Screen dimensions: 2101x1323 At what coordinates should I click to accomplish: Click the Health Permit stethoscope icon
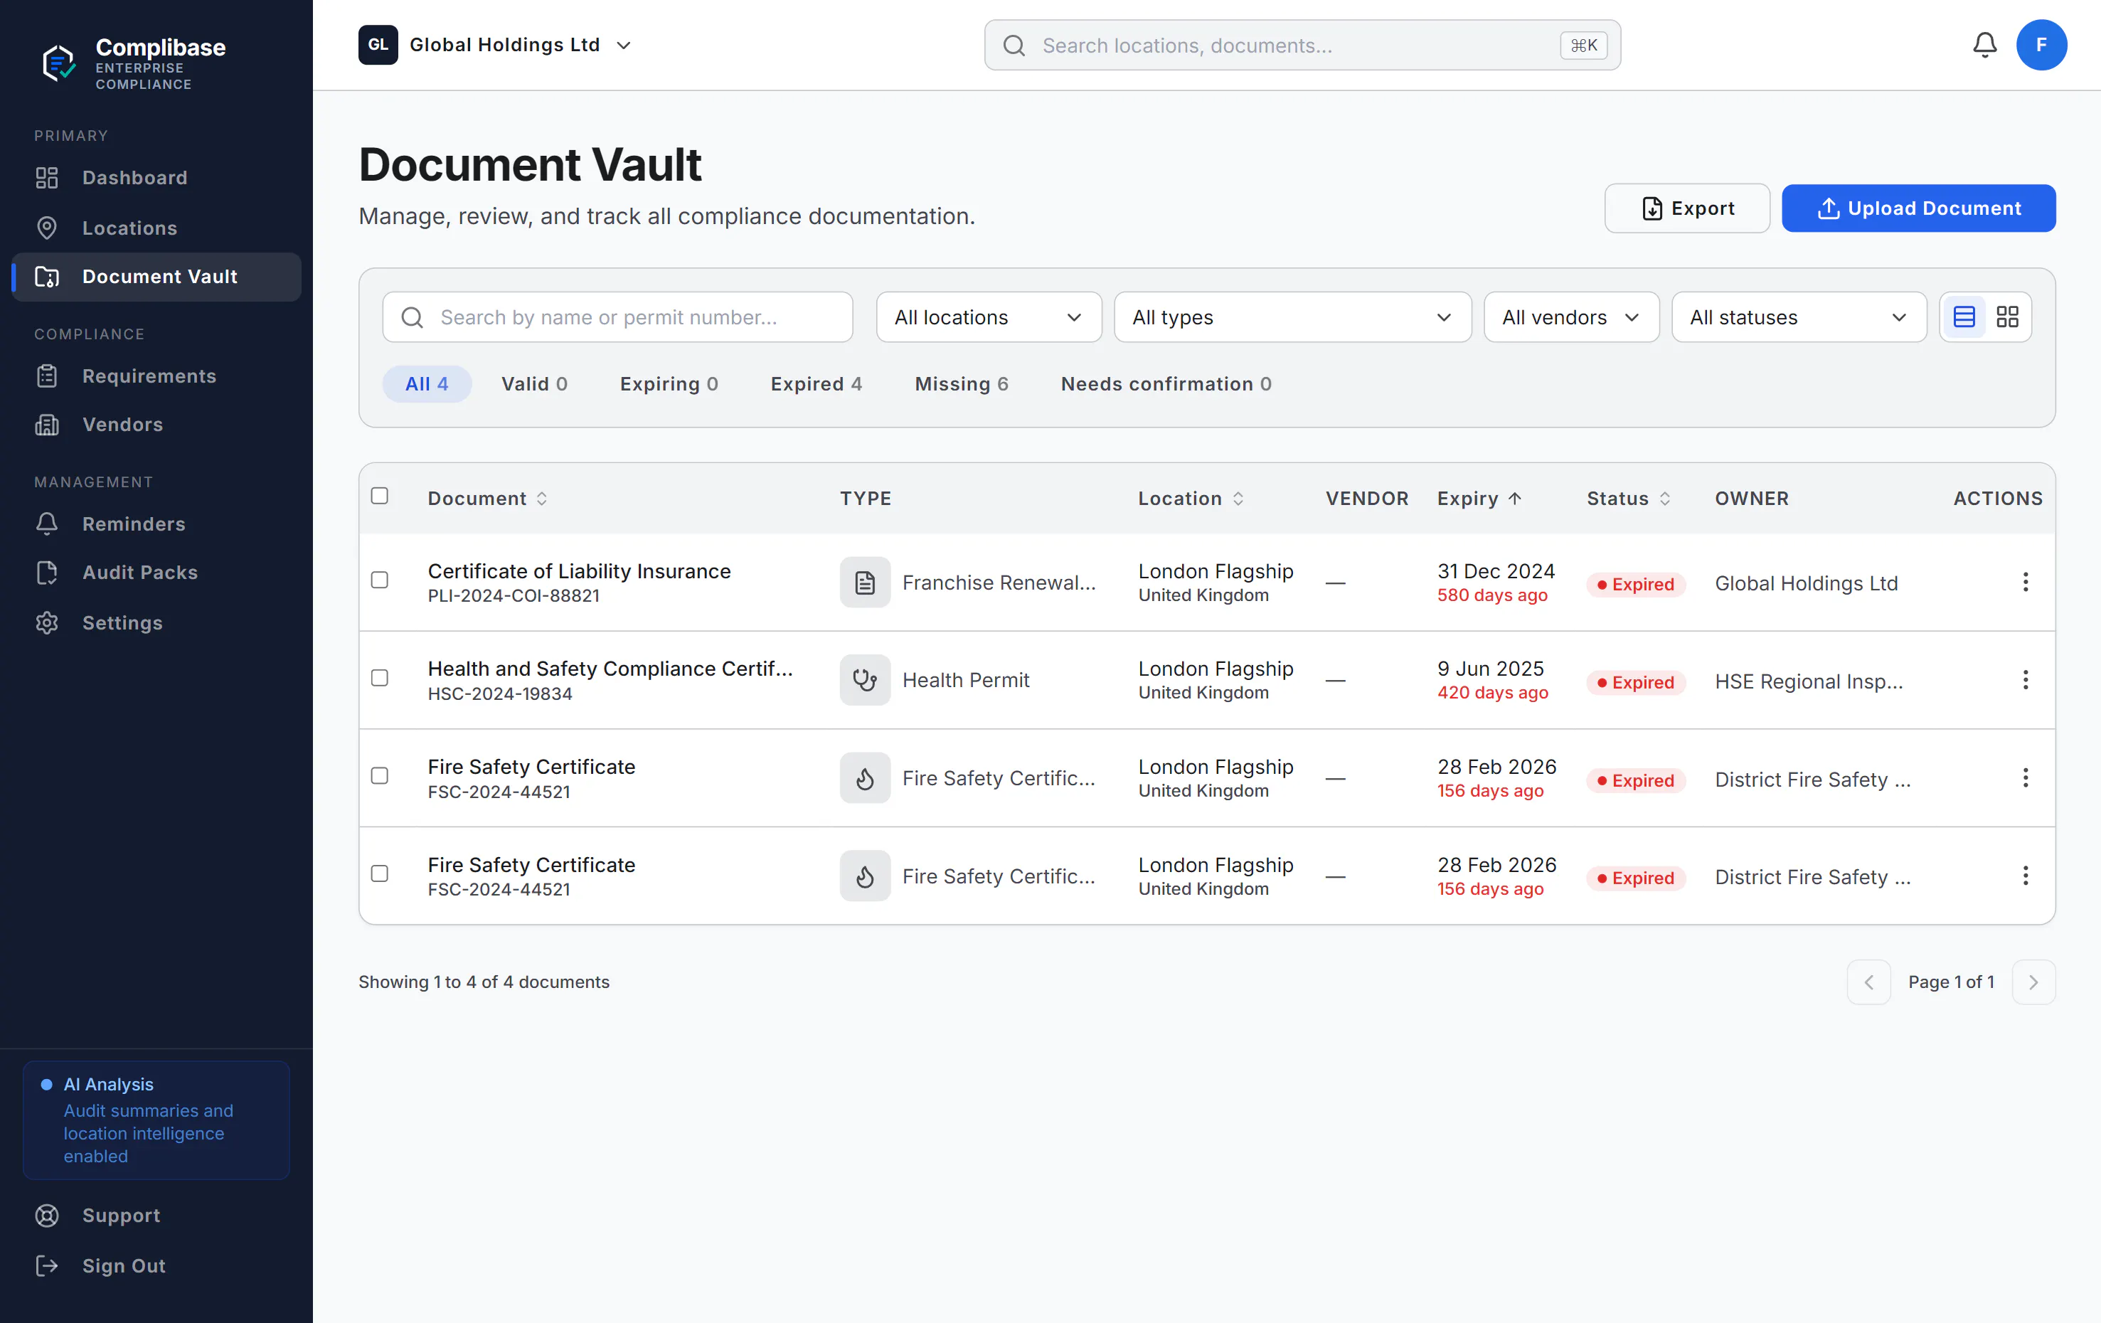(865, 680)
